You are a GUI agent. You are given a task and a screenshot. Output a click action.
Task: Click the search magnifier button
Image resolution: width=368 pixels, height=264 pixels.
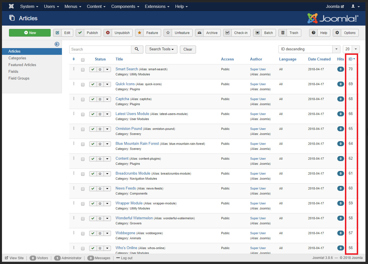coord(137,49)
